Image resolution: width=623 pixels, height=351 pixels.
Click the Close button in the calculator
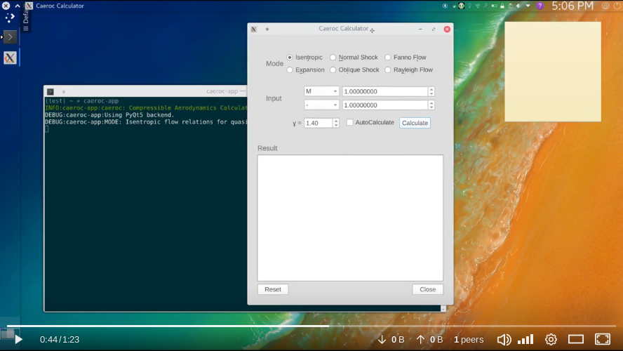[427, 289]
